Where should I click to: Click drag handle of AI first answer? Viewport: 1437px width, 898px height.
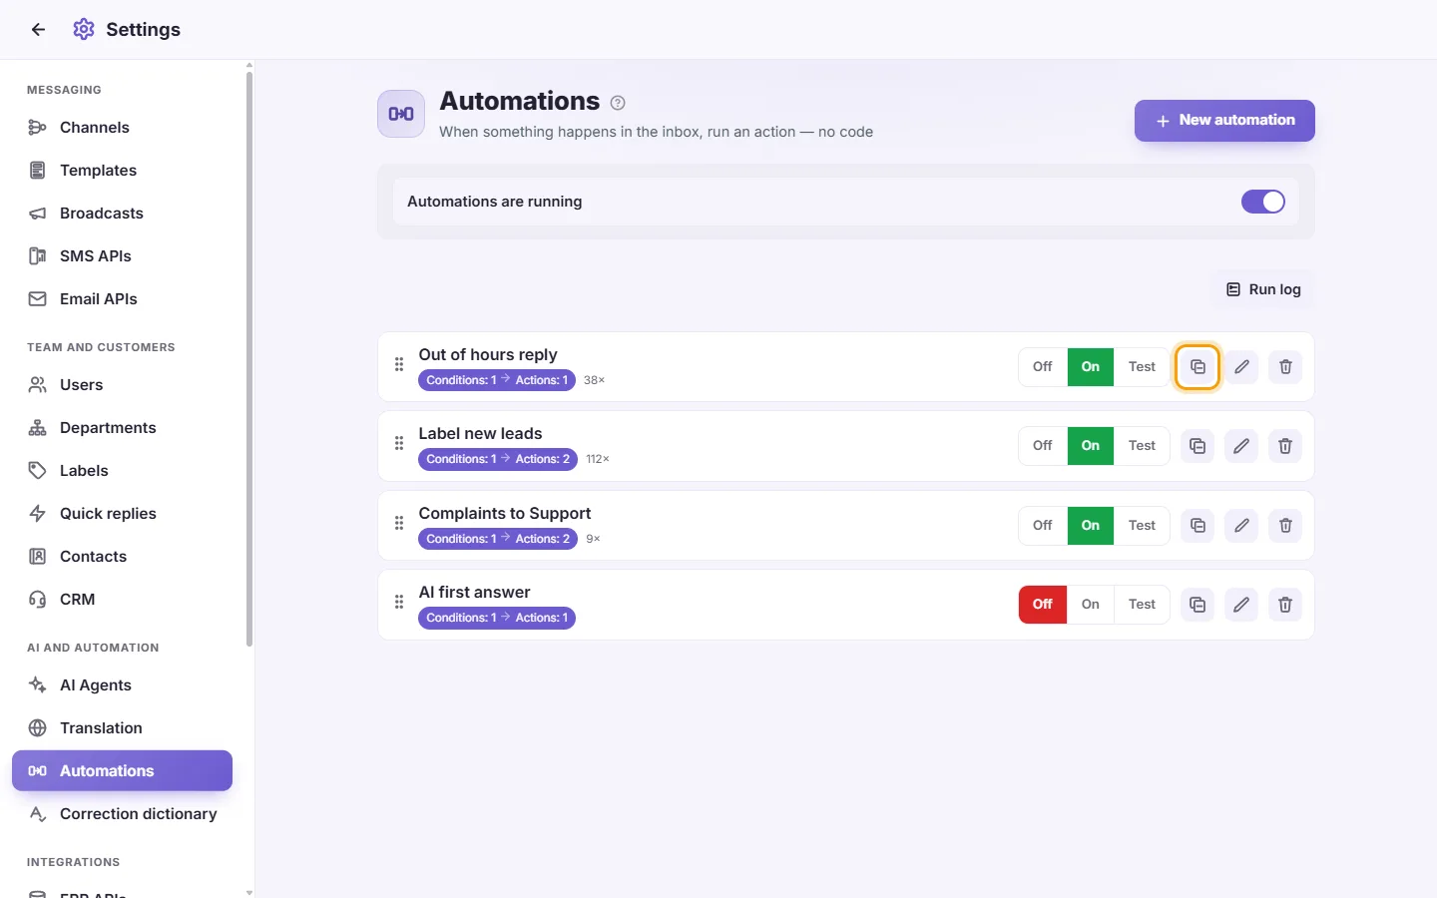[x=399, y=603]
